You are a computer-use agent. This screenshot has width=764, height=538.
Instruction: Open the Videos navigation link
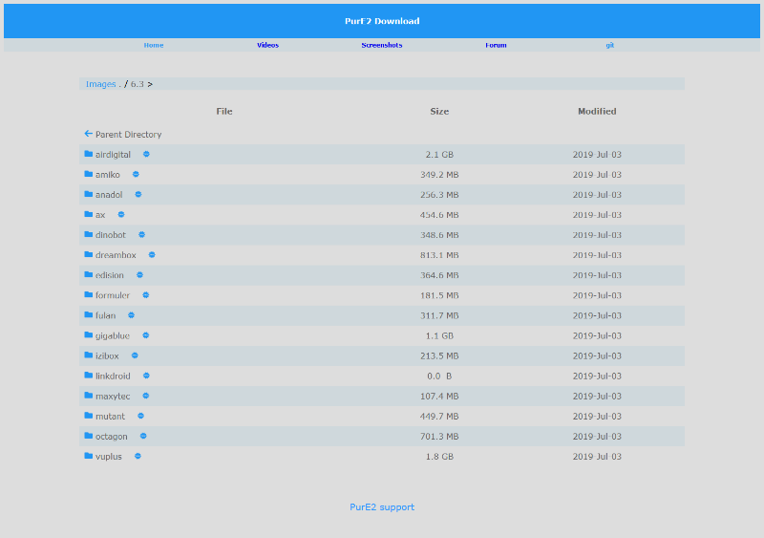[x=267, y=45]
